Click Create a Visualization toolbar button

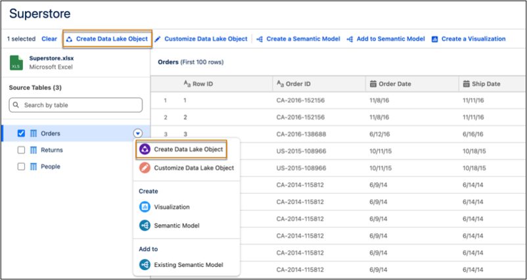tap(469, 39)
